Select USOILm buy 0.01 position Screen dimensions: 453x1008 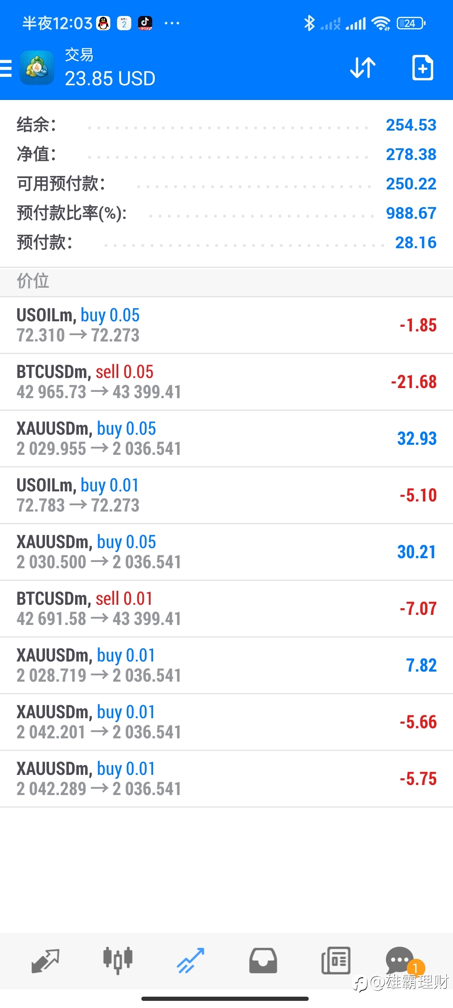pyautogui.click(x=226, y=496)
